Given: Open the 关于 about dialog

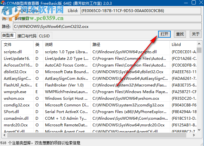Looking at the screenshot, I should (196, 34).
